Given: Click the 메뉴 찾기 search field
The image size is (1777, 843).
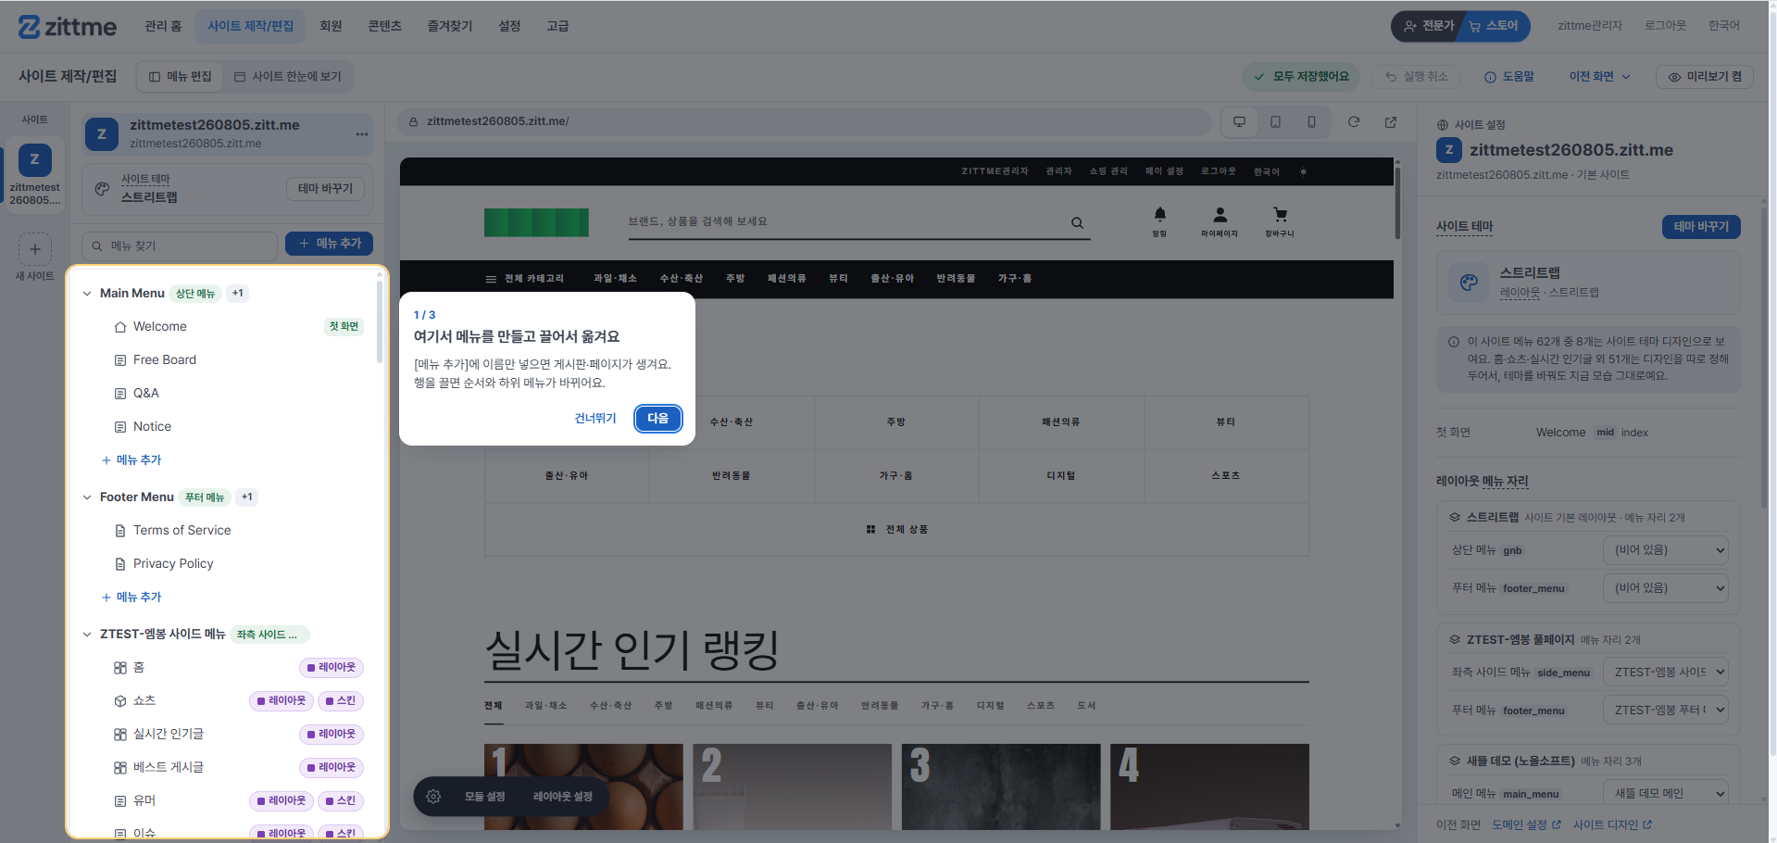Looking at the screenshot, I should [x=180, y=245].
